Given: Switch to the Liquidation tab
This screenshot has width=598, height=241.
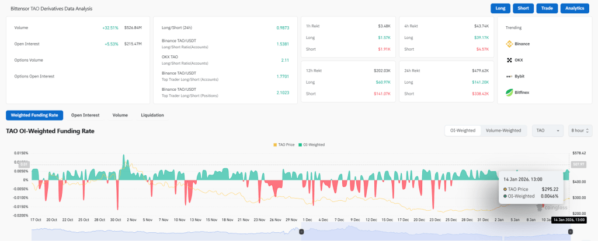Looking at the screenshot, I should [152, 115].
